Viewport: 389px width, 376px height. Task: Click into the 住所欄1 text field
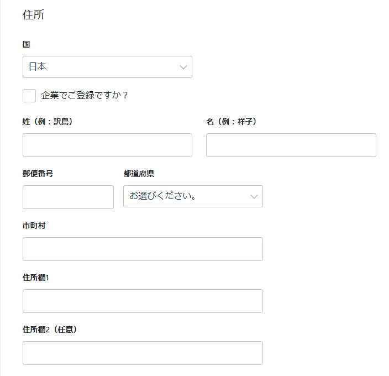(143, 301)
